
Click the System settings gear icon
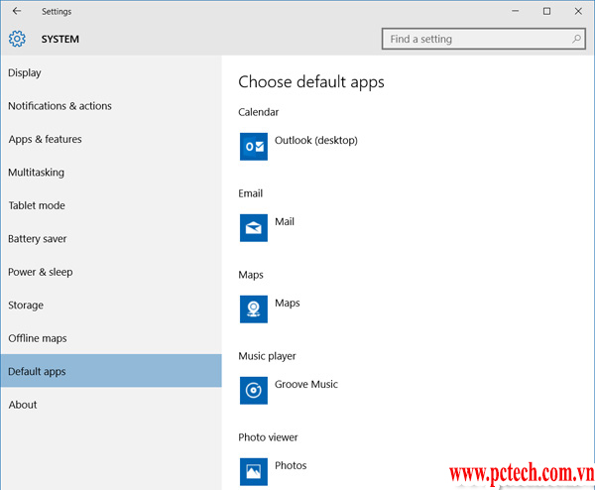click(x=17, y=40)
